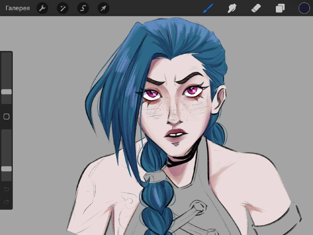Select the Smudge tool

tap(232, 8)
